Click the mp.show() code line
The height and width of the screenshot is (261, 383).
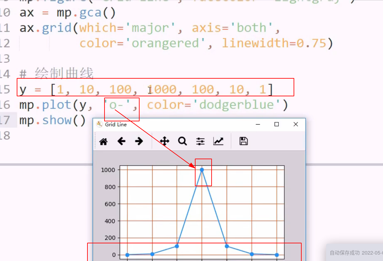click(x=52, y=120)
